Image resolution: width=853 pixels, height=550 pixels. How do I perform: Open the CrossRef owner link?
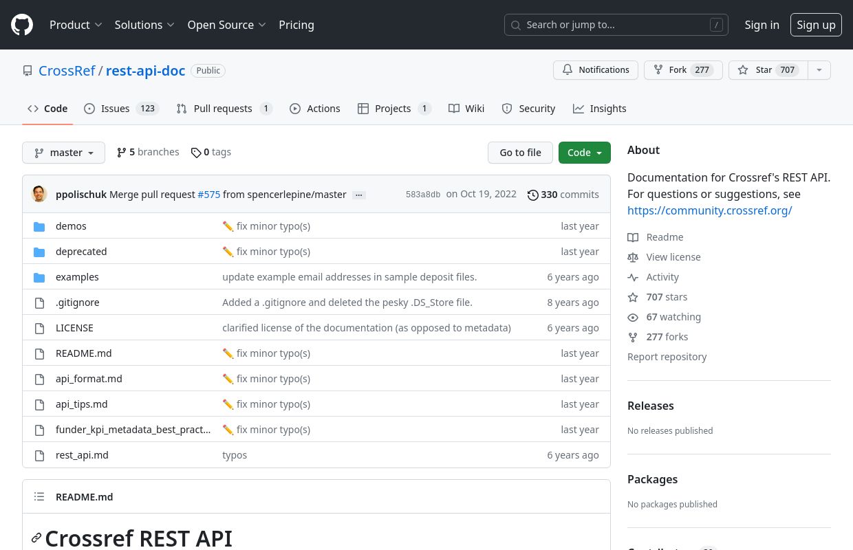point(67,71)
